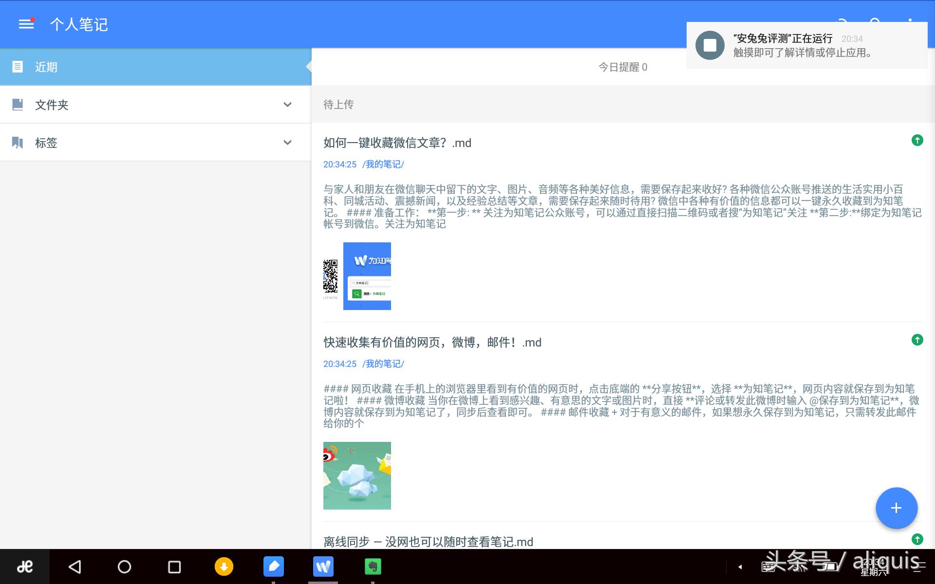Toggle upload for the webpage collection note
The height and width of the screenshot is (584, 935).
point(917,341)
